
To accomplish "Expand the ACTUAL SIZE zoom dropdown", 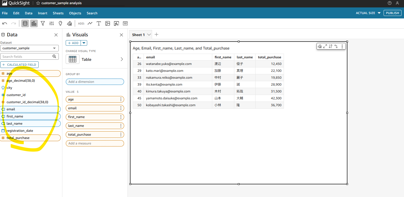I will pyautogui.click(x=368, y=13).
